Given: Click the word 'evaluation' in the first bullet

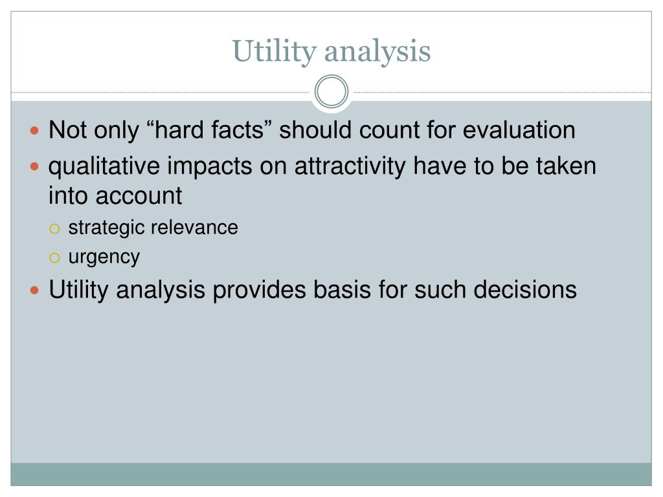Looking at the screenshot, I should pyautogui.click(x=519, y=129).
